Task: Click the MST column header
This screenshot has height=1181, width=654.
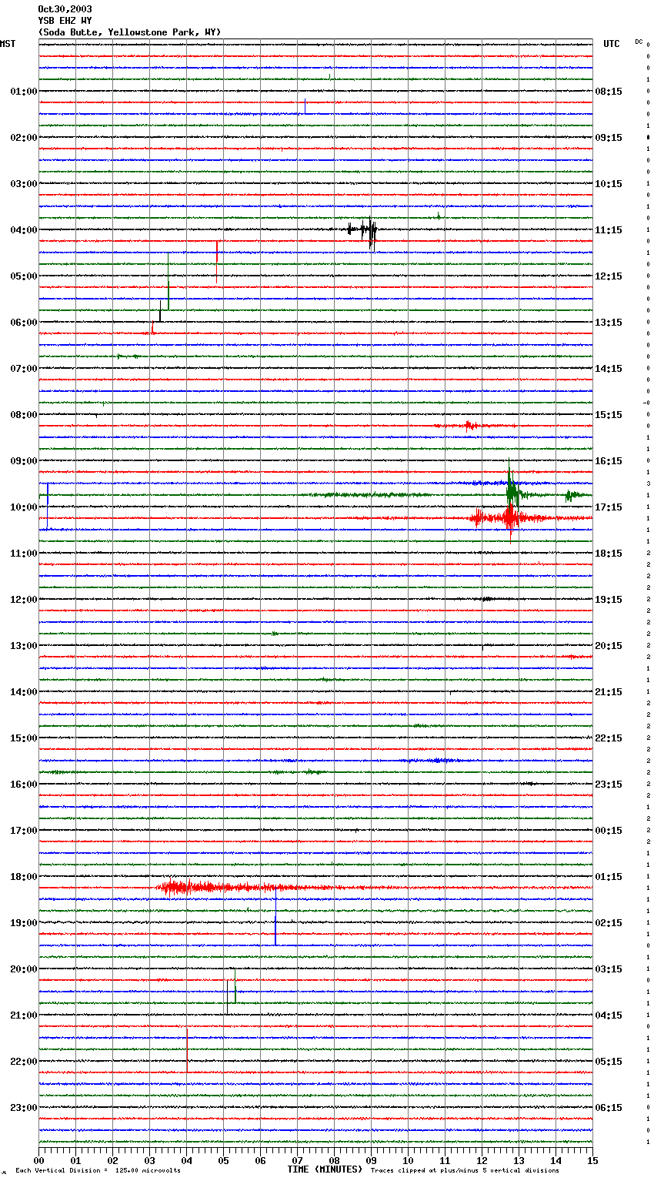Action: tap(8, 44)
